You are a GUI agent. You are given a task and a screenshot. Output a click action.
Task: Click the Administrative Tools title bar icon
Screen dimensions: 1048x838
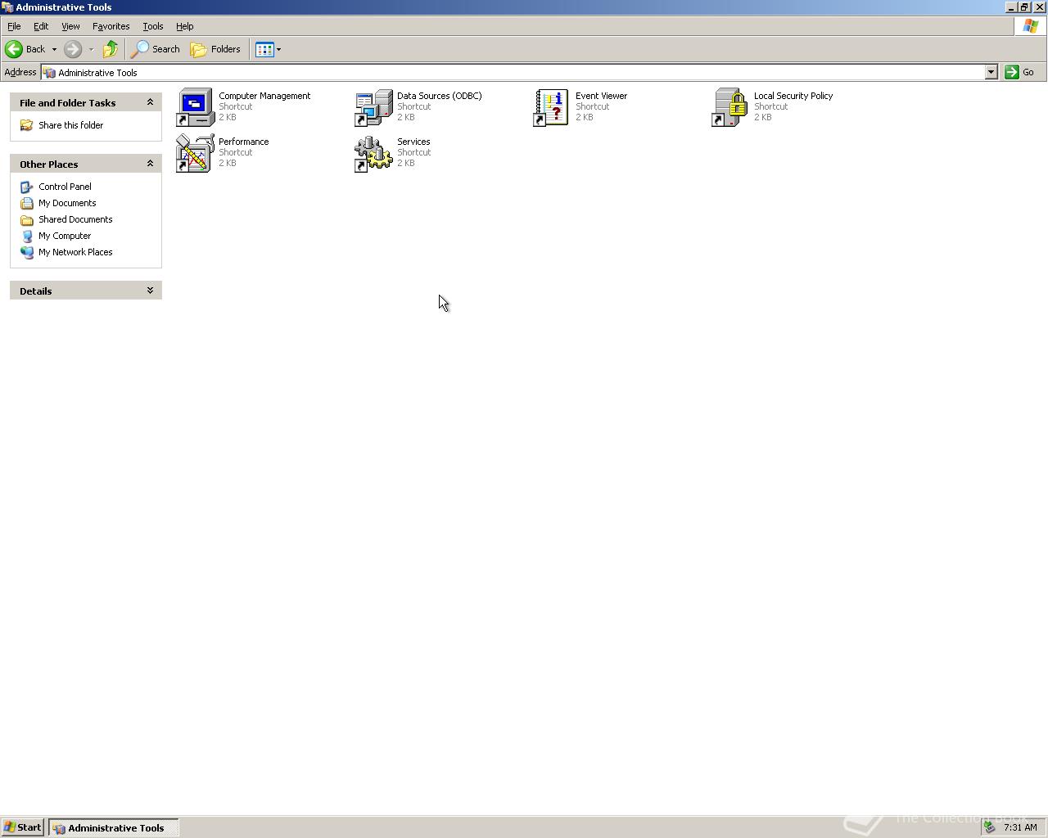(7, 7)
